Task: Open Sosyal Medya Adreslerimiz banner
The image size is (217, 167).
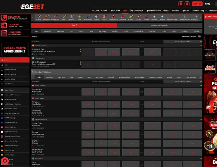Action: click(x=15, y=50)
